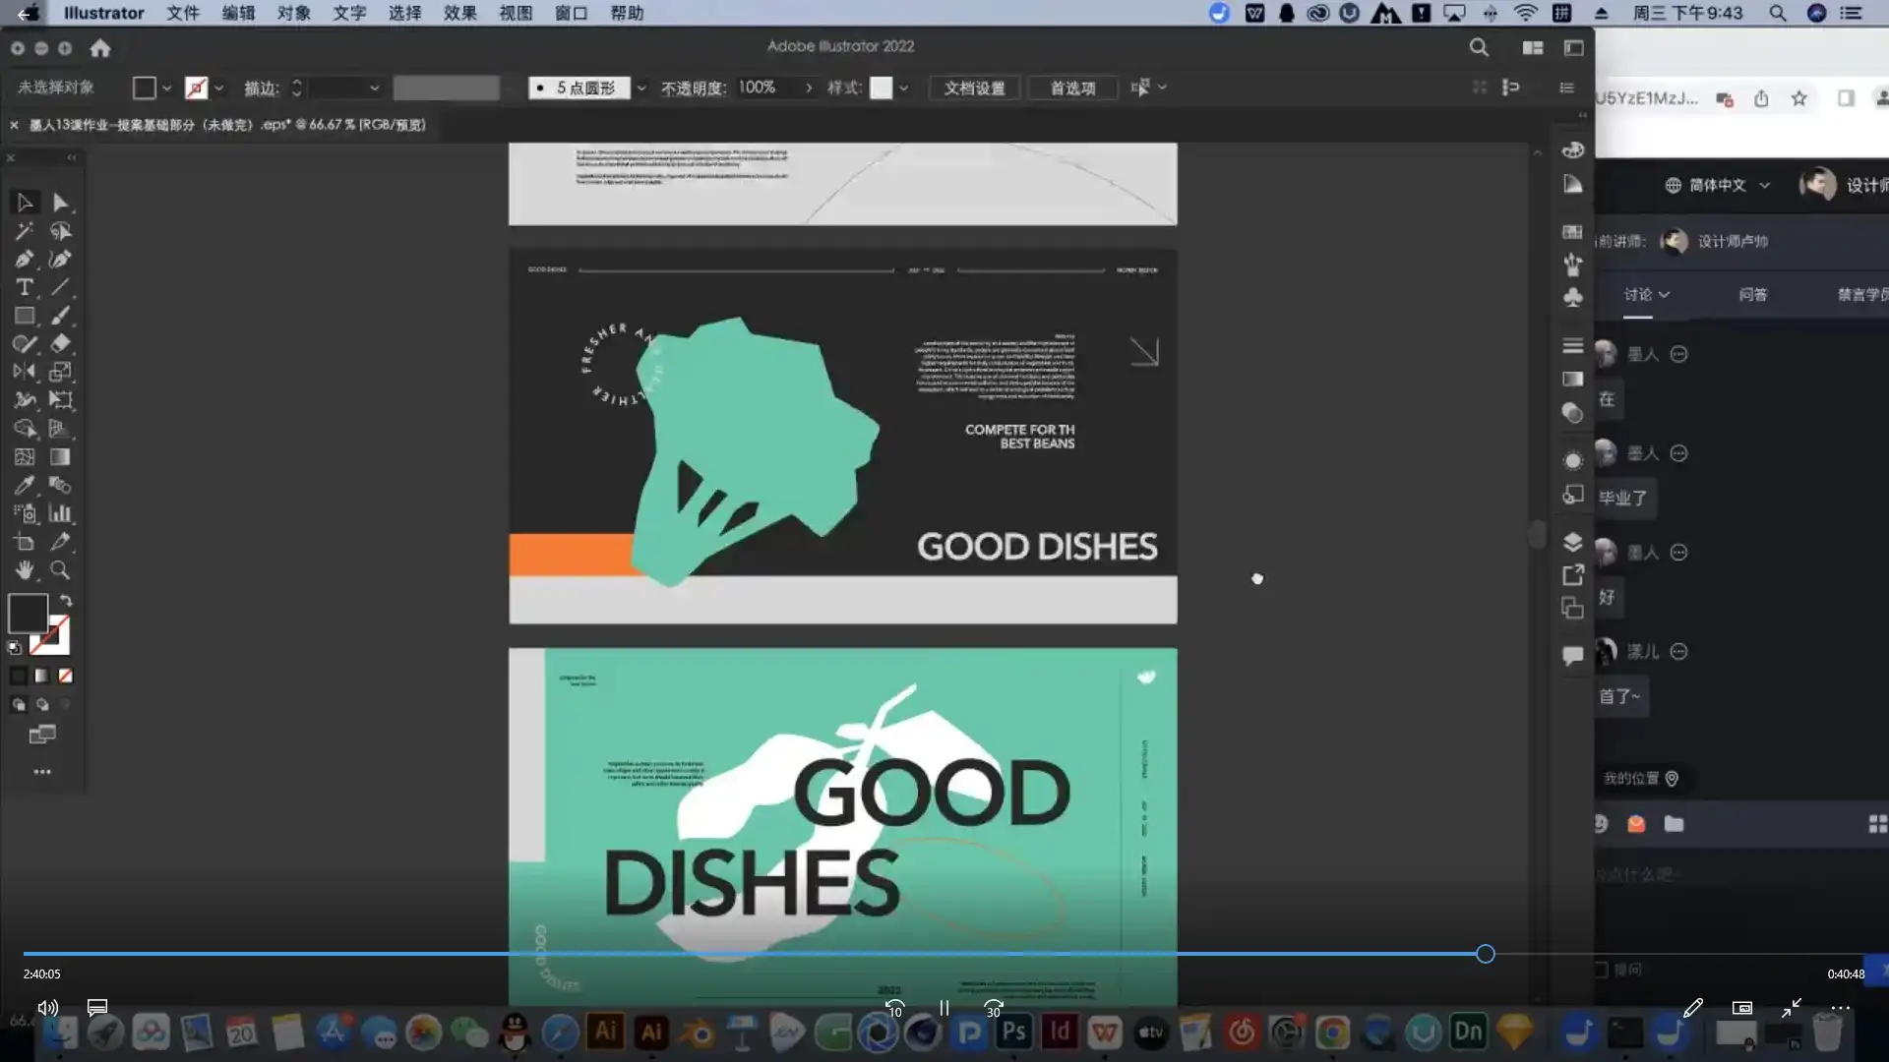Swap fill and stroke colors
1889x1062 pixels.
point(66,601)
